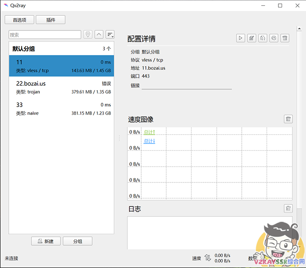The image size is (306, 268).
Task: Open the 首选项 preferences button
Action: (x=20, y=20)
